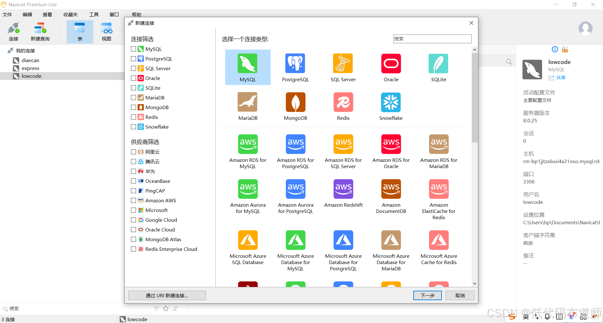The width and height of the screenshot is (603, 323).
Task: Select Microsoft Azure SQL Database
Action: click(x=247, y=247)
